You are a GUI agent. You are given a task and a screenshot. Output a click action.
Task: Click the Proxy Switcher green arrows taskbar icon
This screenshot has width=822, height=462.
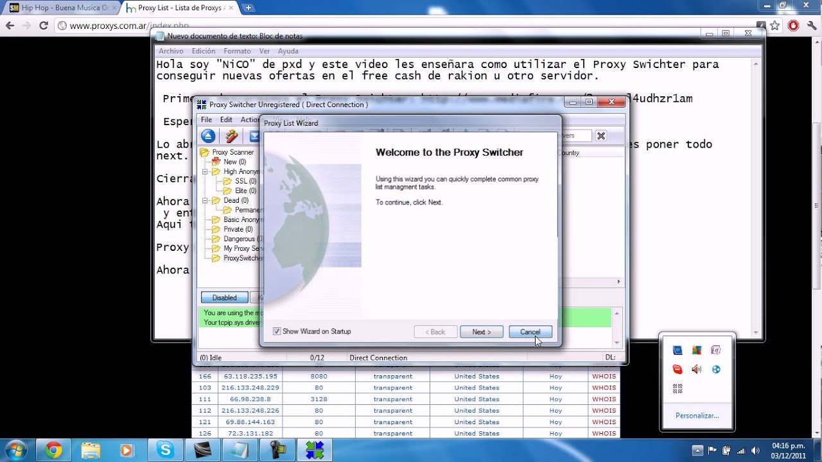tap(315, 450)
